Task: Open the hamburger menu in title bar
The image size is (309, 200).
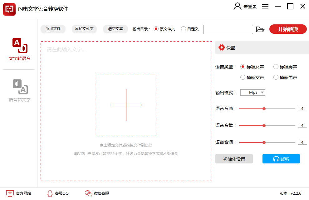Action: [x=265, y=6]
